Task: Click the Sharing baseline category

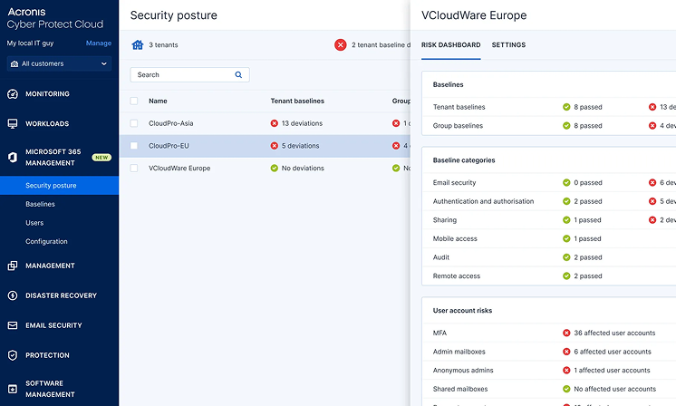Action: click(x=445, y=220)
